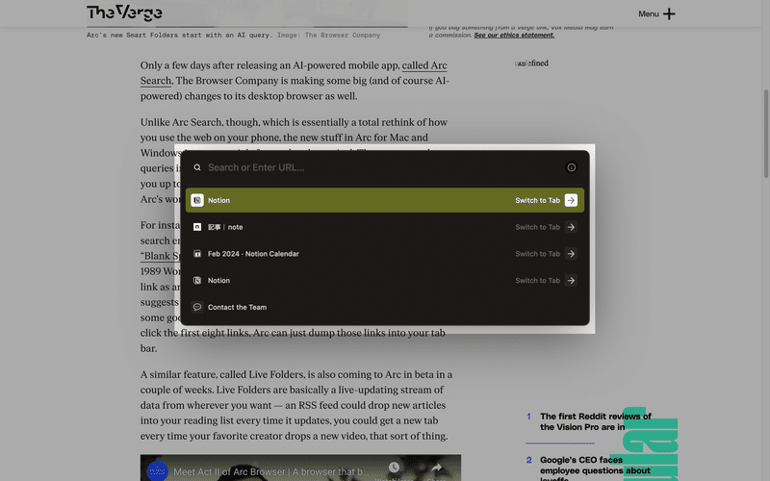This screenshot has width=770, height=481.
Task: Select the note tab result
Action: 384,227
